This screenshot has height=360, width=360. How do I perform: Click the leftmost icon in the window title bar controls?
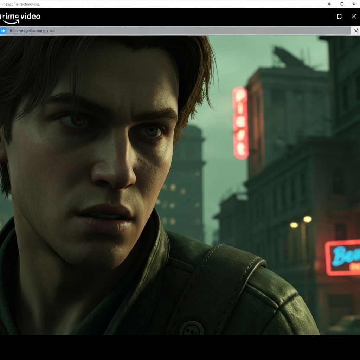click(x=329, y=4)
